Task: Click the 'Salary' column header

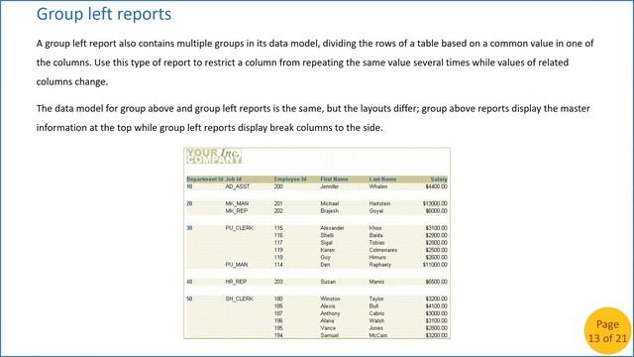Action: coord(439,178)
